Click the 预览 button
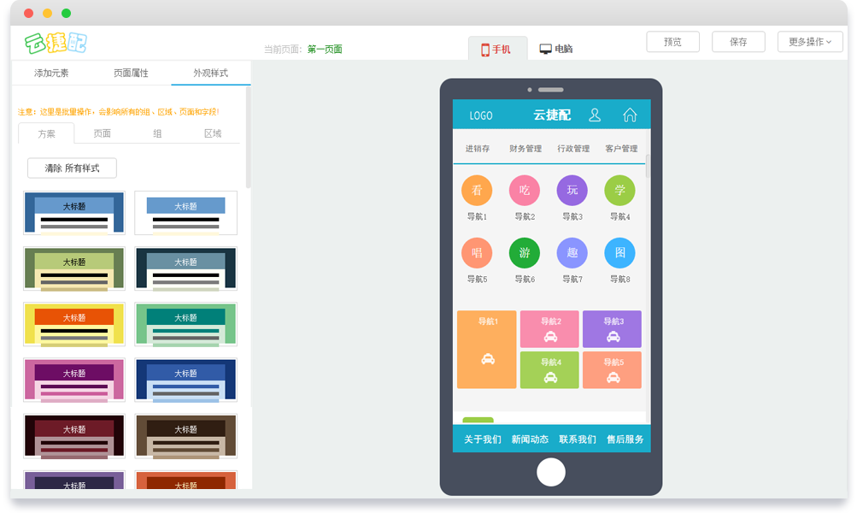The width and height of the screenshot is (857, 513). coord(672,42)
